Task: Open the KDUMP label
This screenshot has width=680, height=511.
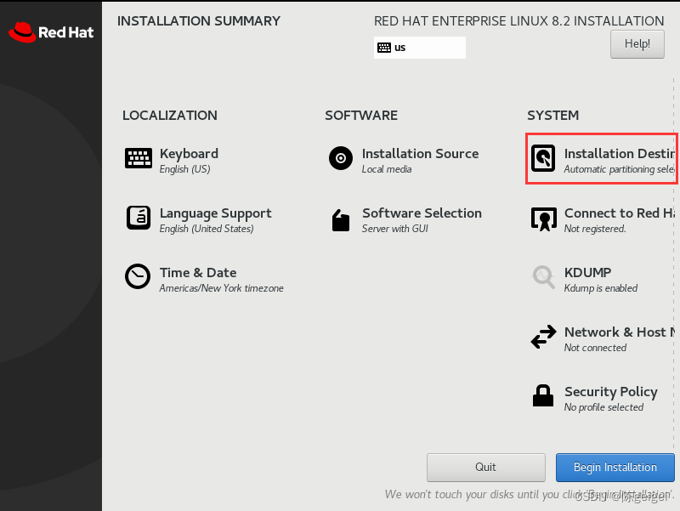Action: 587,272
